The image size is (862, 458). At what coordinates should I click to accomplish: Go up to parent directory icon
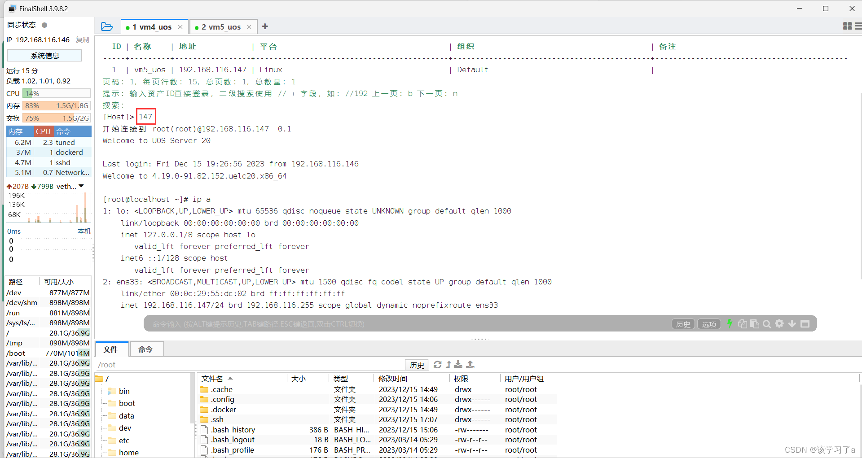pos(449,365)
